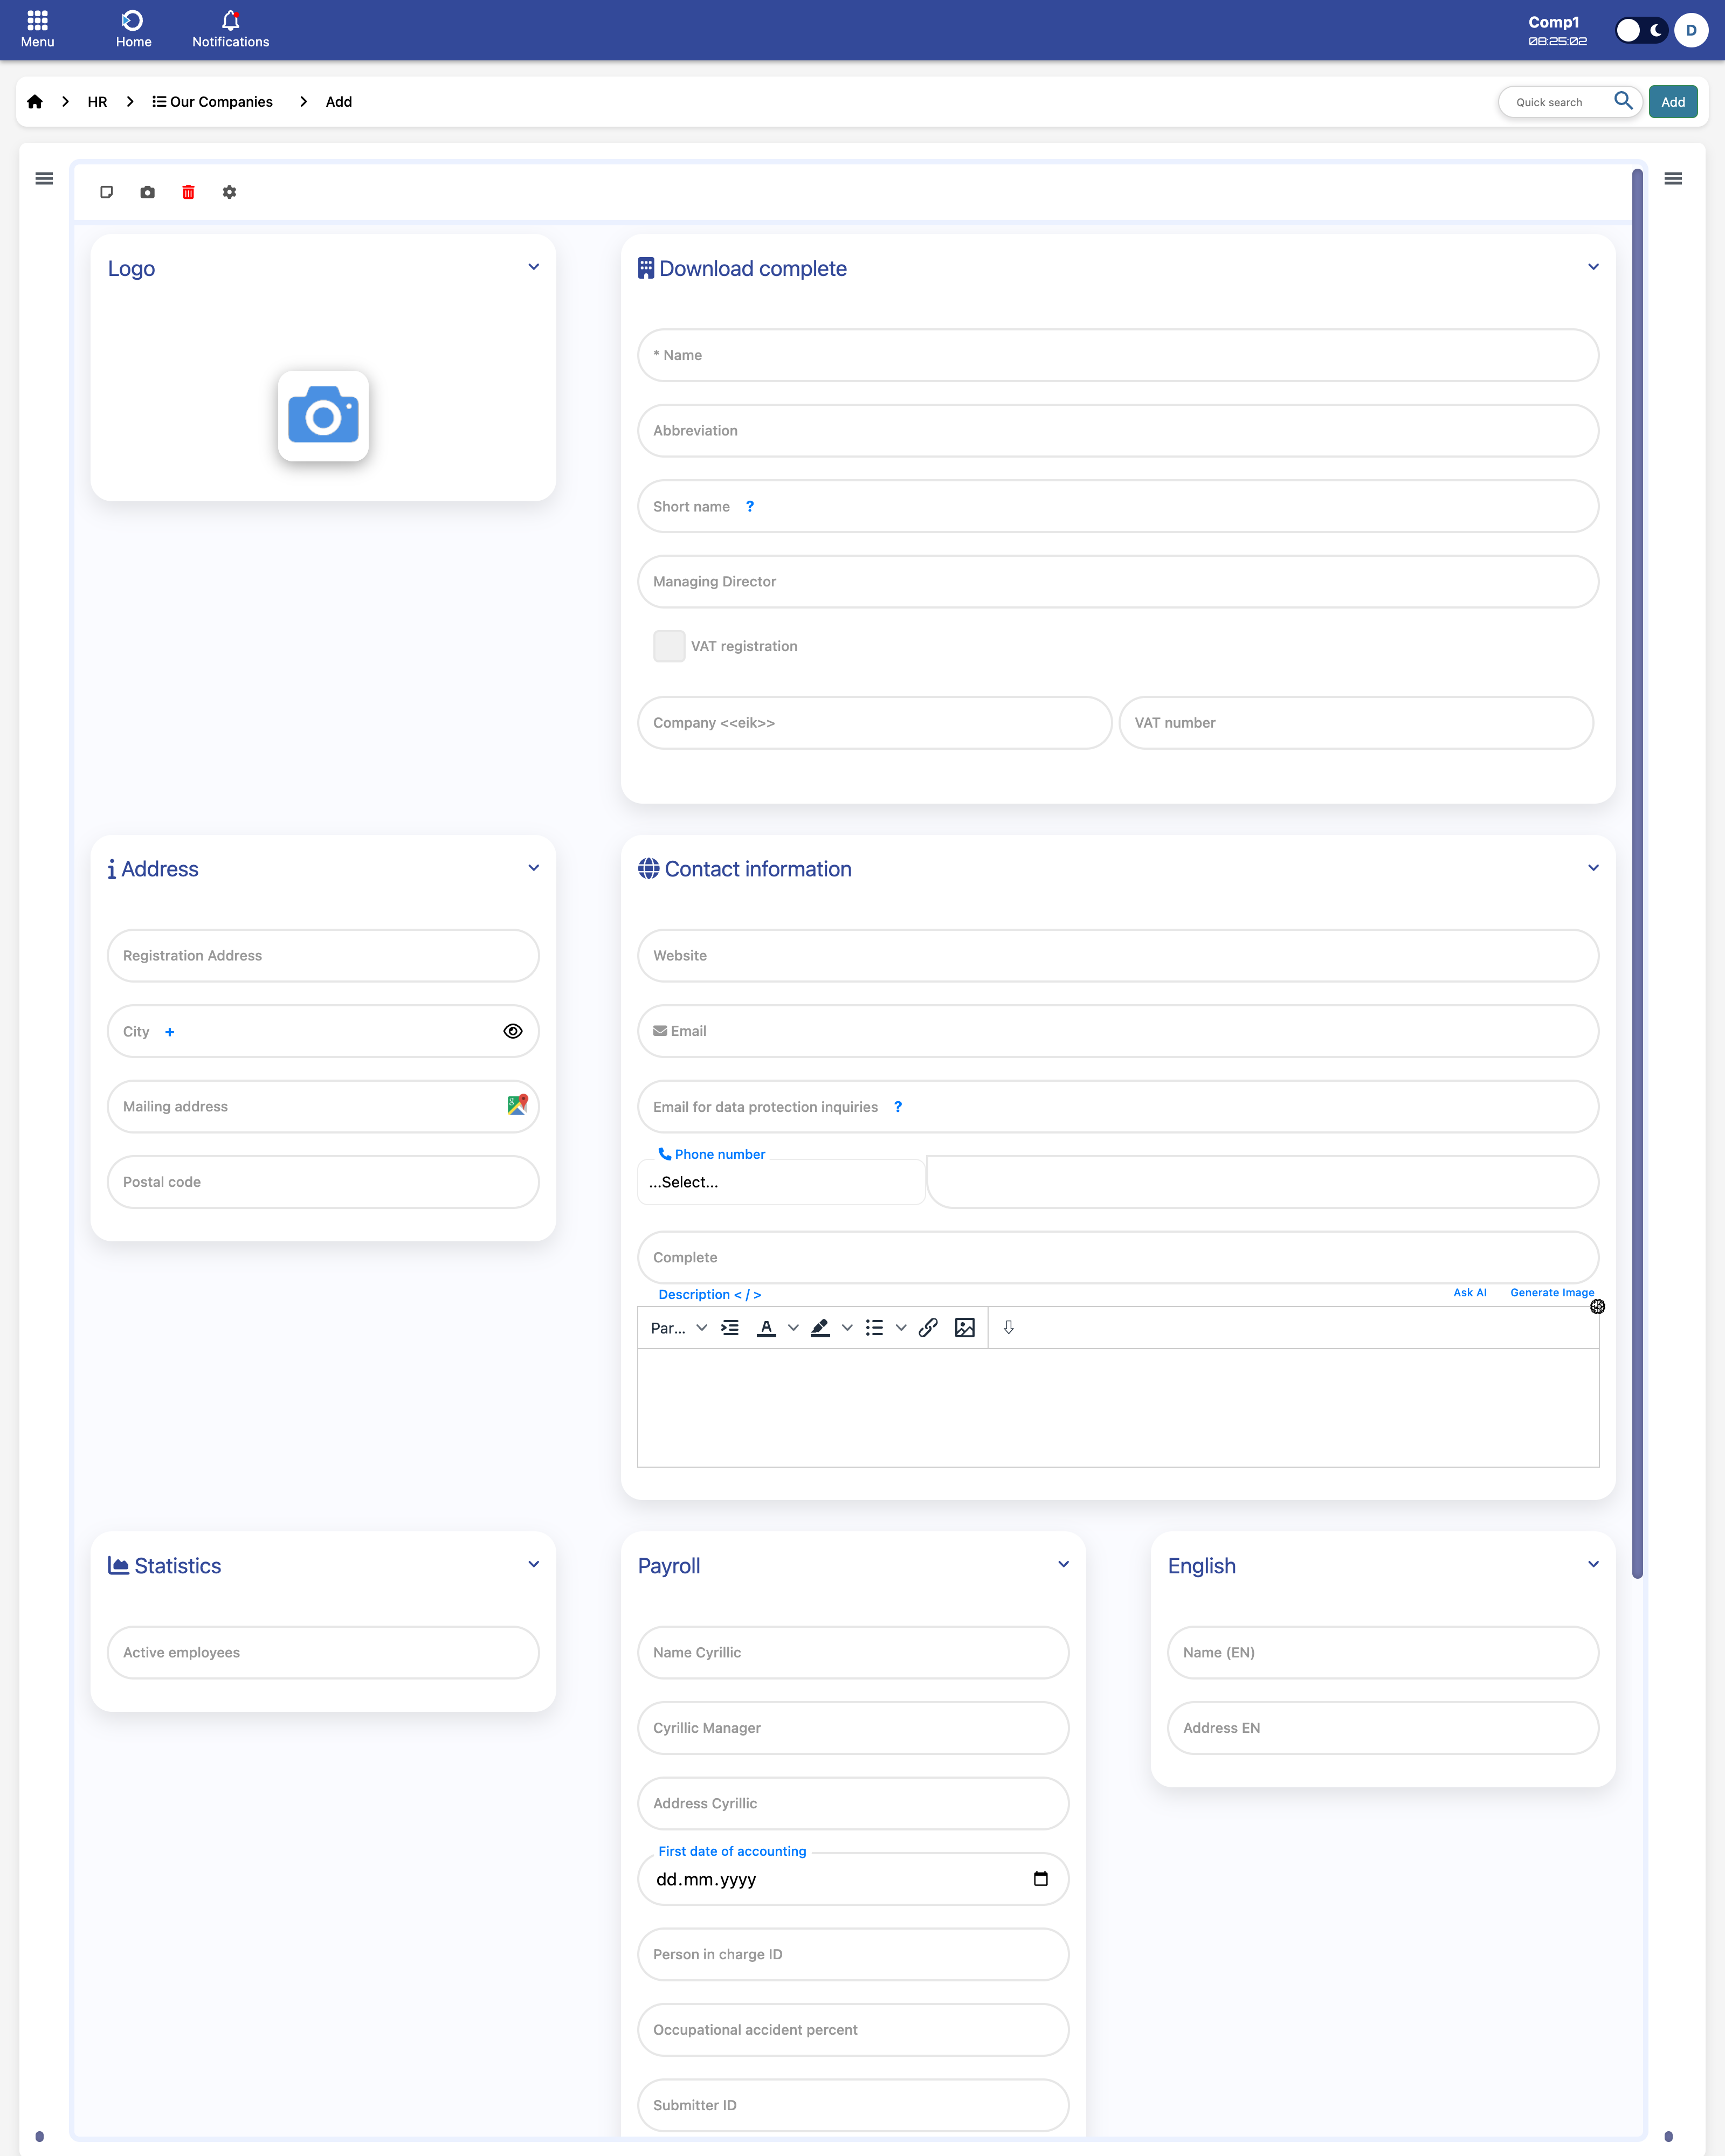Viewport: 1725px width, 2156px height.
Task: Insert a link via chain icon
Action: coord(928,1328)
